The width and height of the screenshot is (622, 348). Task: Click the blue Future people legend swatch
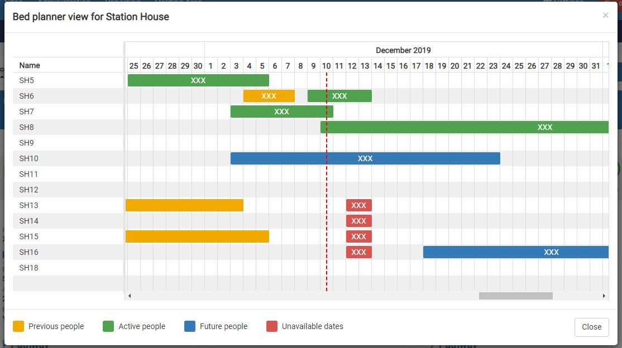coord(190,326)
